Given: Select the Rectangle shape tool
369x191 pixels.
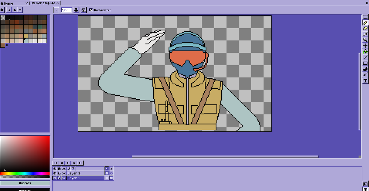Looking at the screenshot, I should [365, 63].
